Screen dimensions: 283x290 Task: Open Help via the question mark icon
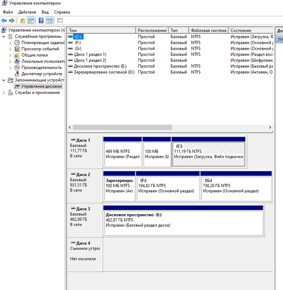41,21
